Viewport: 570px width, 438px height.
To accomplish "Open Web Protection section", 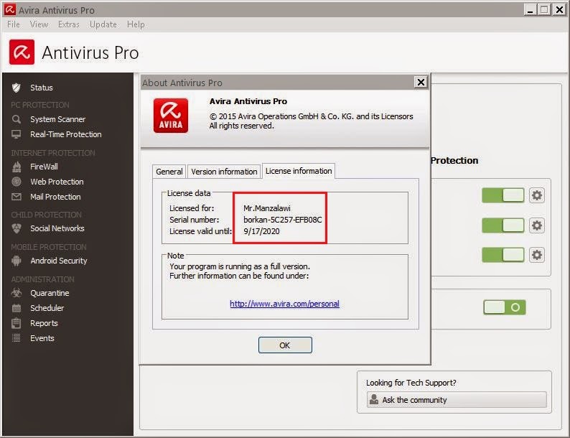I will (57, 182).
